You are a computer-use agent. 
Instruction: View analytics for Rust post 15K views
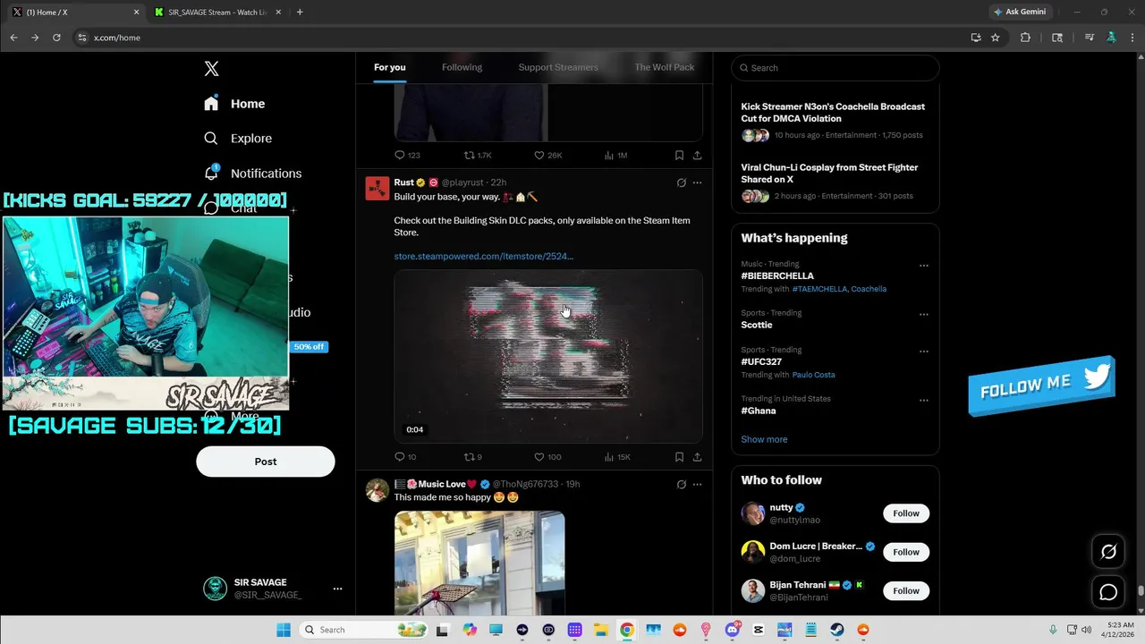[617, 457]
